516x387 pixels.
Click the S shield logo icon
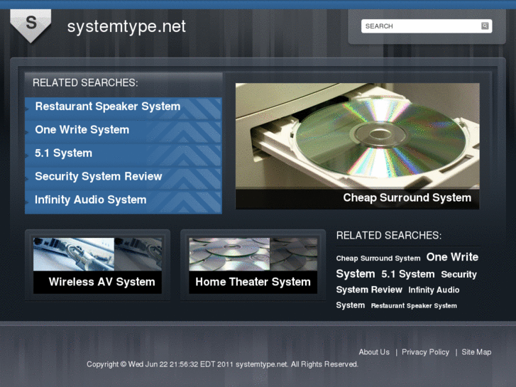coord(31,26)
